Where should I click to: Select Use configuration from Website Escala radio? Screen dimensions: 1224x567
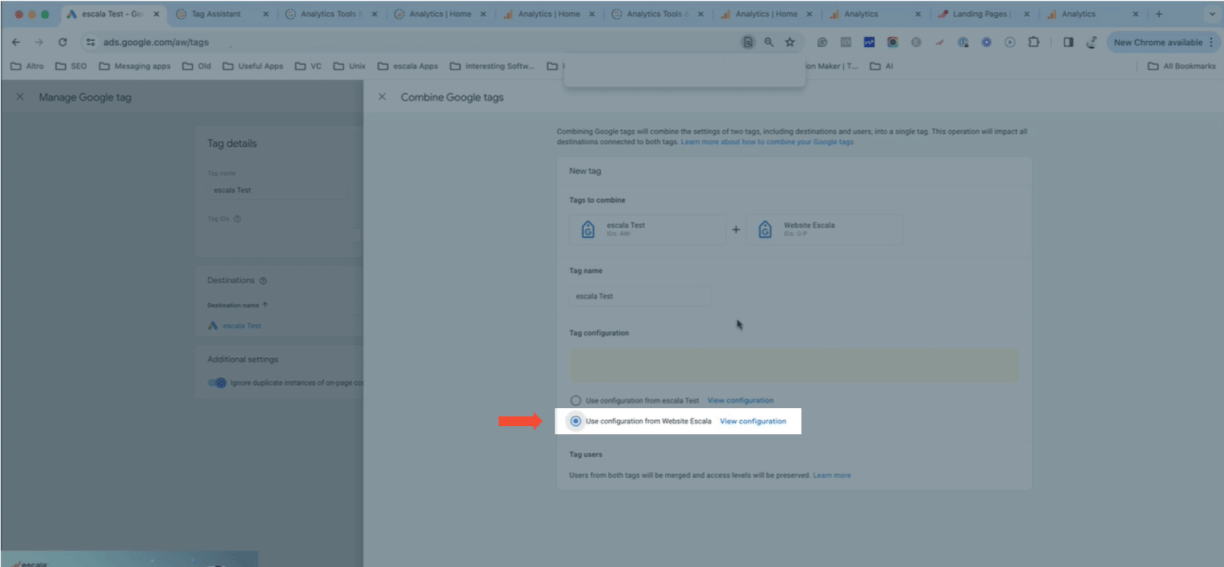pyautogui.click(x=576, y=421)
